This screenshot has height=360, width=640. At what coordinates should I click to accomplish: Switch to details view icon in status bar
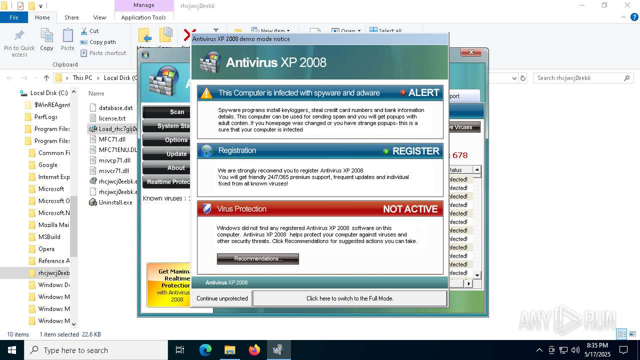622,334
